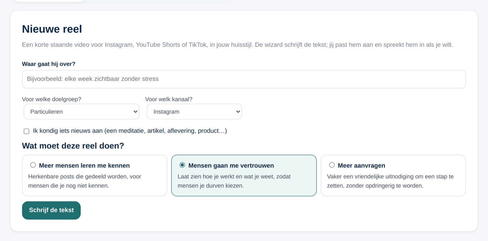Open the 'Voor welke doelgroep?' dropdown
This screenshot has height=241, width=488.
coord(81,112)
